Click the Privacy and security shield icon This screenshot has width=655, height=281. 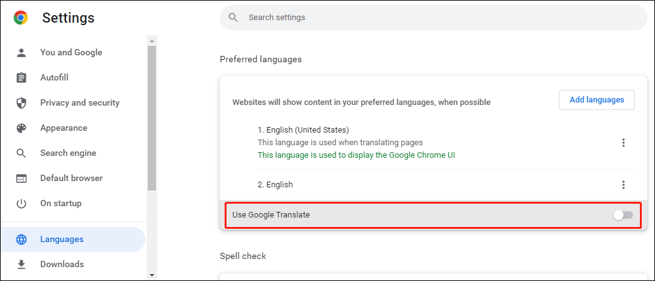point(21,103)
